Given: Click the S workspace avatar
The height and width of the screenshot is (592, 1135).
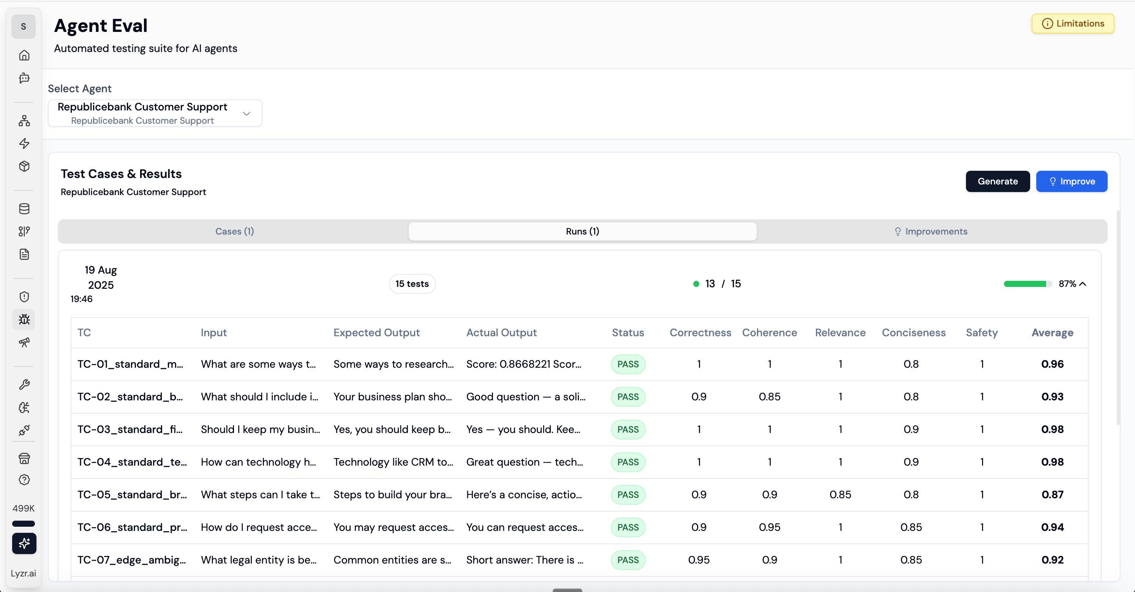Looking at the screenshot, I should [x=23, y=27].
